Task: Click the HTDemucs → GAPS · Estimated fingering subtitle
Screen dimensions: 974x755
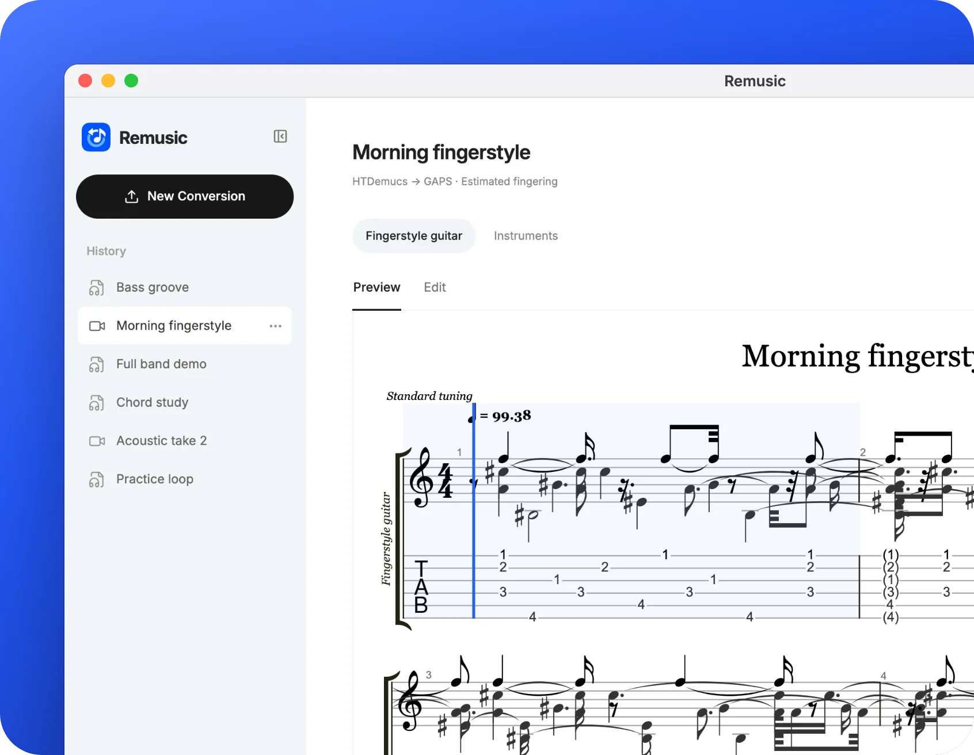Action: coord(455,181)
